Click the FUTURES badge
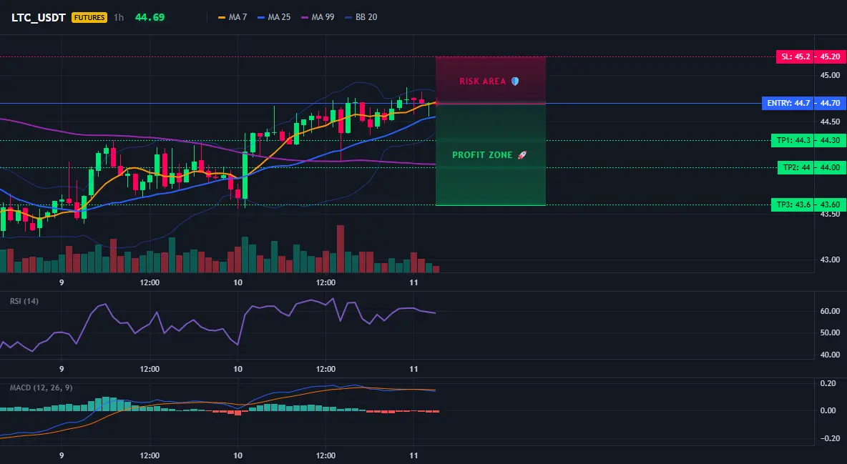The height and width of the screenshot is (464, 847). point(89,17)
